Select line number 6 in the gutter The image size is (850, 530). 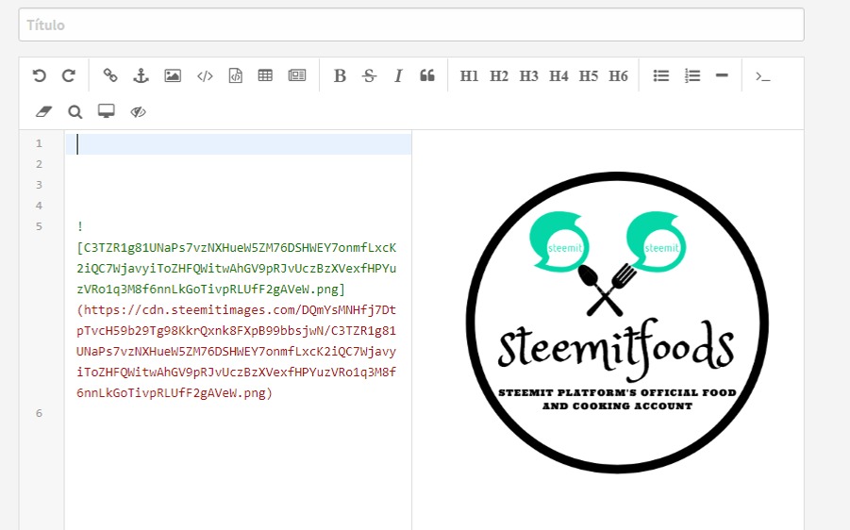pyautogui.click(x=39, y=413)
